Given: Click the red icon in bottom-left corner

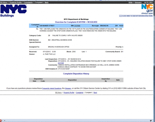Looking at the screenshot, I should pyautogui.click(x=1, y=120).
